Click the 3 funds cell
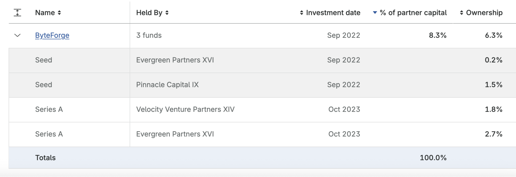This screenshot has height=177, width=516. [149, 35]
